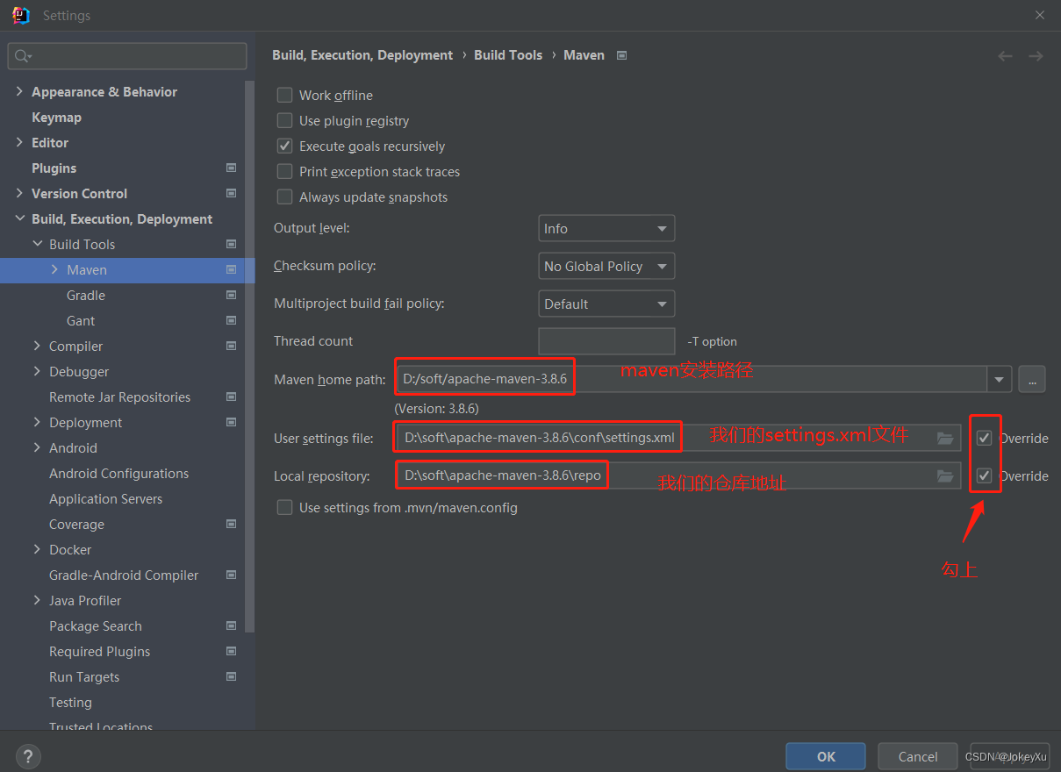Click the Build Tools breadcrumb

pyautogui.click(x=508, y=54)
